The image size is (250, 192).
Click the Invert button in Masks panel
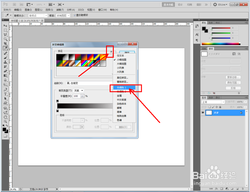pyautogui.click(x=233, y=88)
